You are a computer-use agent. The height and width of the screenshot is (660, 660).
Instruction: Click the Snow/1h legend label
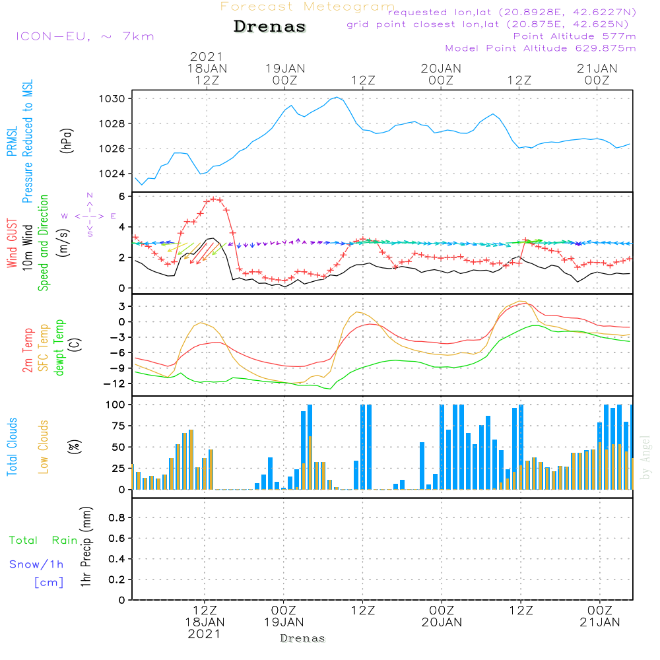(36, 564)
